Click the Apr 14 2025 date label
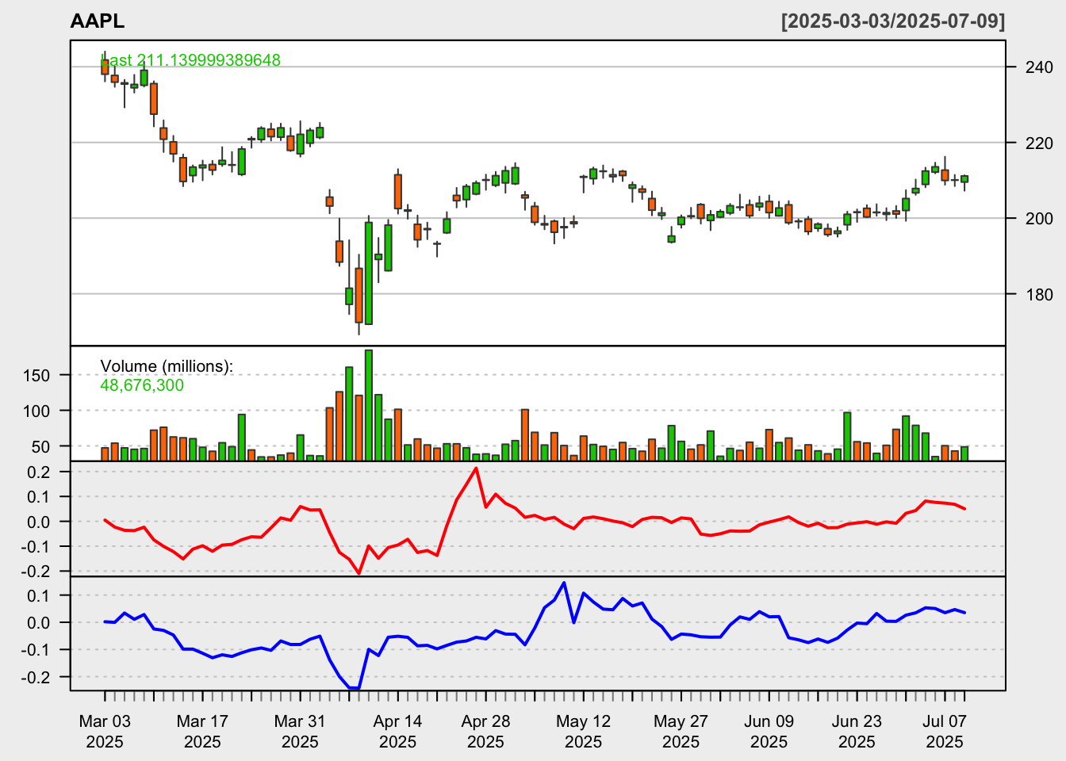 click(397, 732)
